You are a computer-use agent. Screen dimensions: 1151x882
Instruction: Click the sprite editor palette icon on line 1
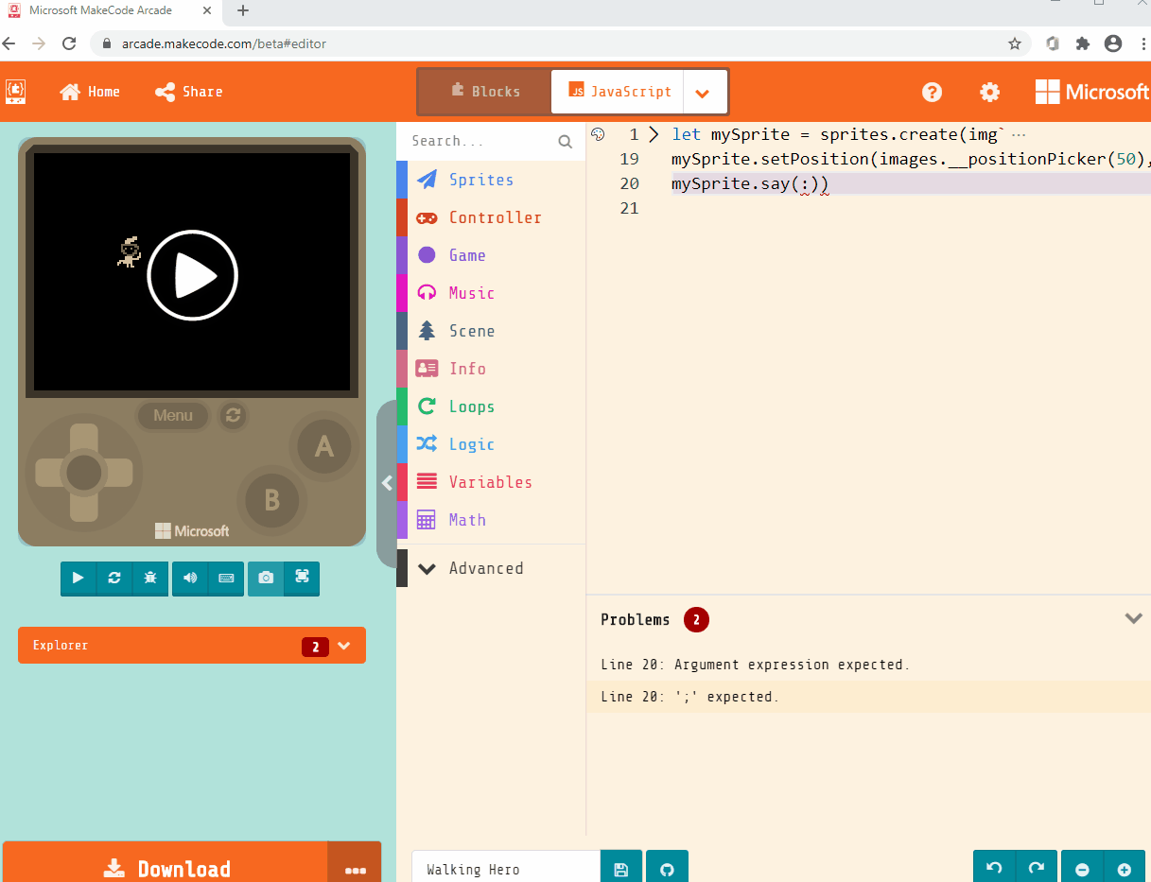pyautogui.click(x=598, y=134)
